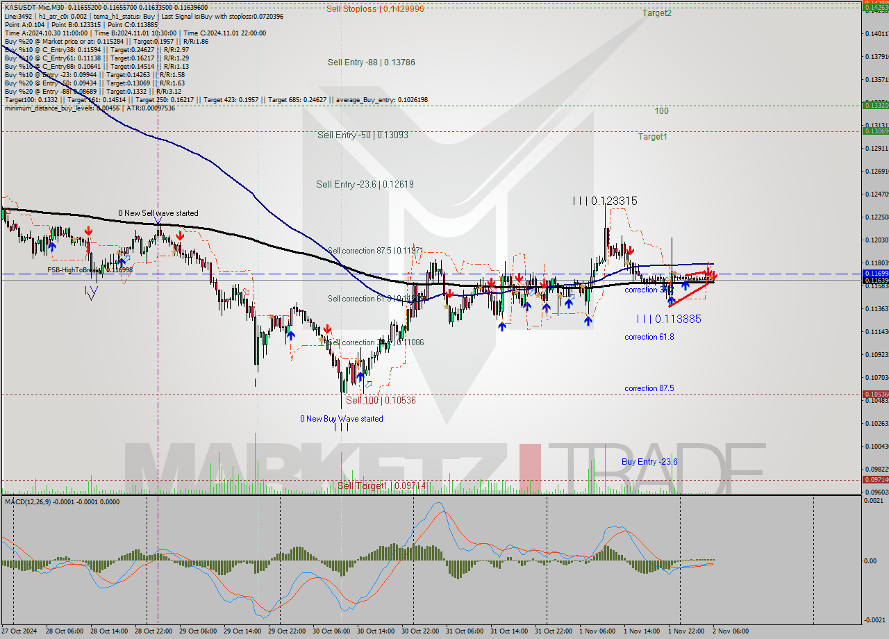Click the 'Buy Entry -23.6' label
Screen dimensions: 889x639
649,462
